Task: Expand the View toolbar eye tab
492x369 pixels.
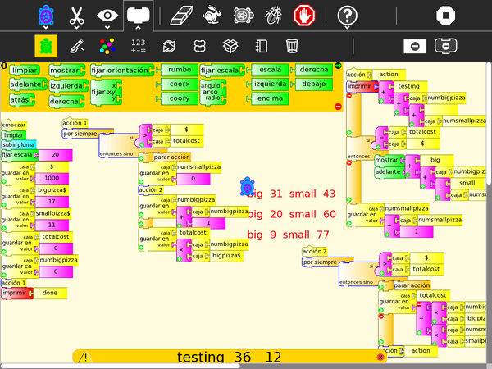Action: 107,15
